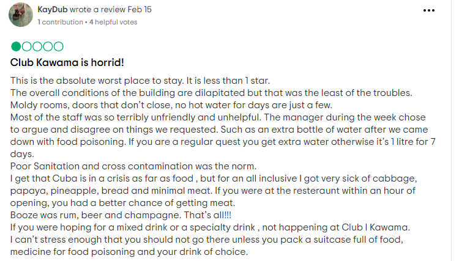Click the "1 contribution" text
Image resolution: width=459 pixels, height=261 pixels.
59,22
